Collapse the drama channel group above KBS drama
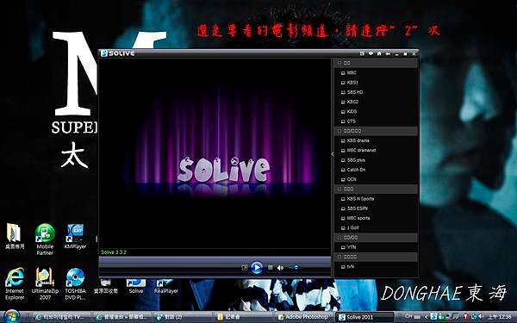517x323 pixels. pos(339,131)
